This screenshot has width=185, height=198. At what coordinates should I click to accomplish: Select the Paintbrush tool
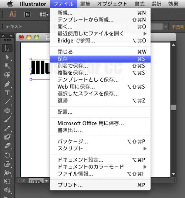tap(7, 119)
